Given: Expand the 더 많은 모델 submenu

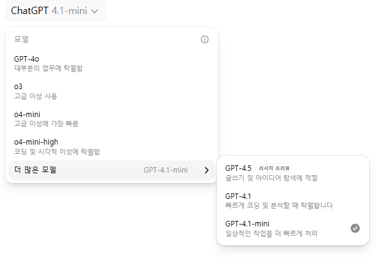Looking at the screenshot, I should click(112, 170).
